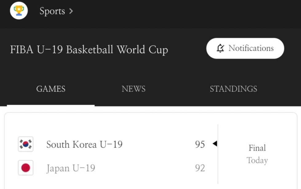Click the Today date label
301x189 pixels.
257,160
